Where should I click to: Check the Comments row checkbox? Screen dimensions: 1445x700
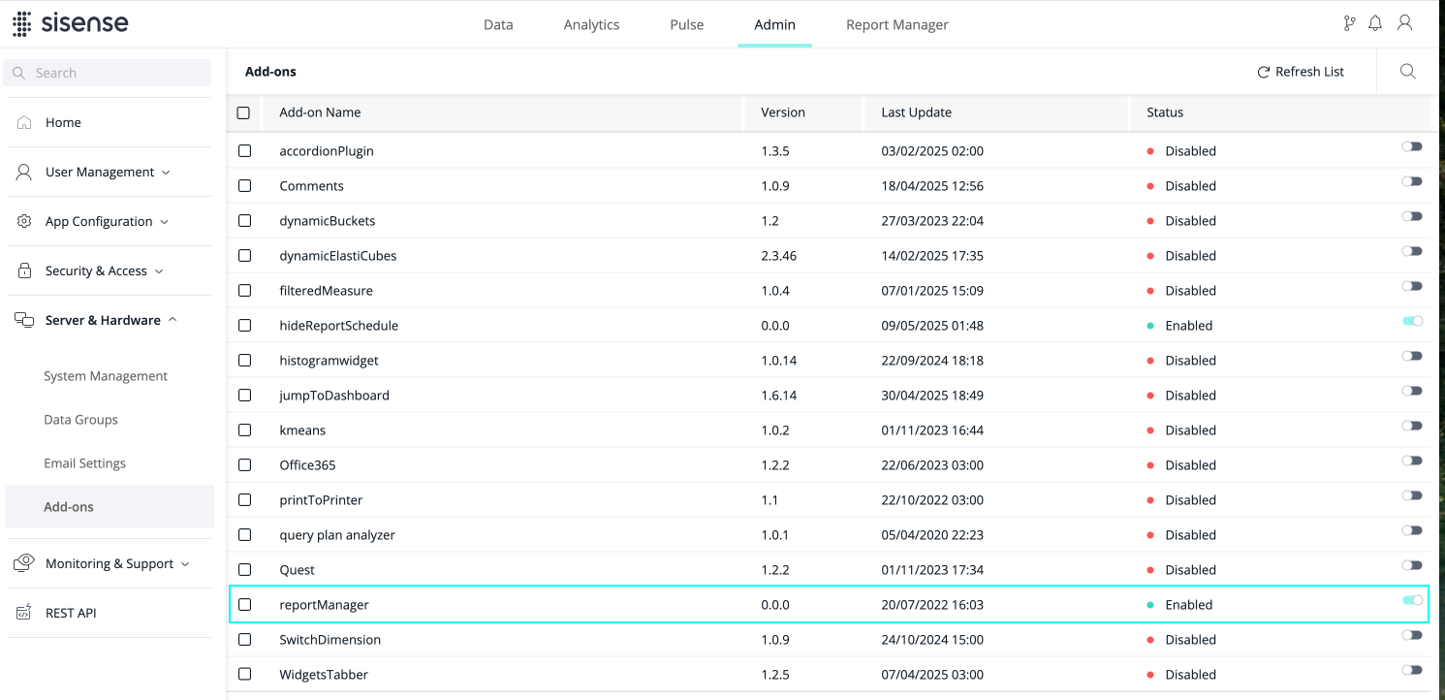[244, 186]
